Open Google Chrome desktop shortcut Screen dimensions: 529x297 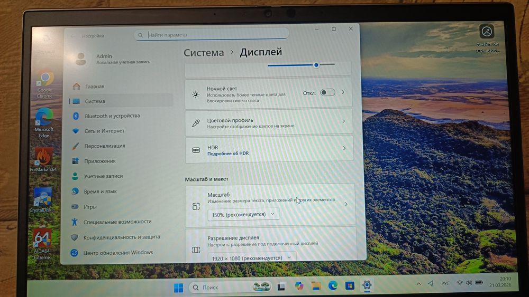point(45,84)
